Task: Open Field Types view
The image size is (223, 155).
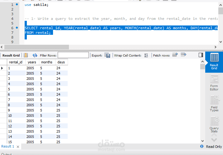Action: point(214,103)
